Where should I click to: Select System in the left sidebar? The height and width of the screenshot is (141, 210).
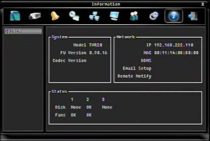pyautogui.click(x=23, y=31)
